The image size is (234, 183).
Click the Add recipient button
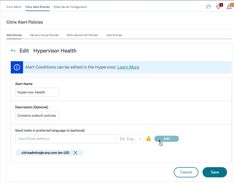167,139
